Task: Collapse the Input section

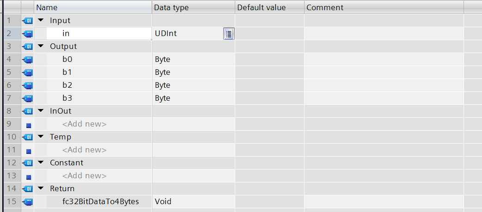Action: point(41,20)
